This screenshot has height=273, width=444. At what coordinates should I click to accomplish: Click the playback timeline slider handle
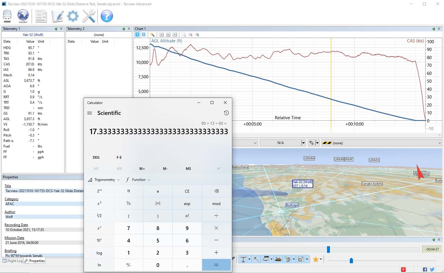tap(328, 249)
